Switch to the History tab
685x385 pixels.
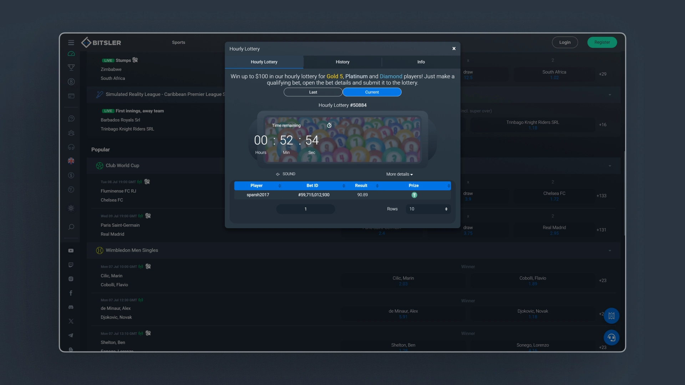(342, 62)
